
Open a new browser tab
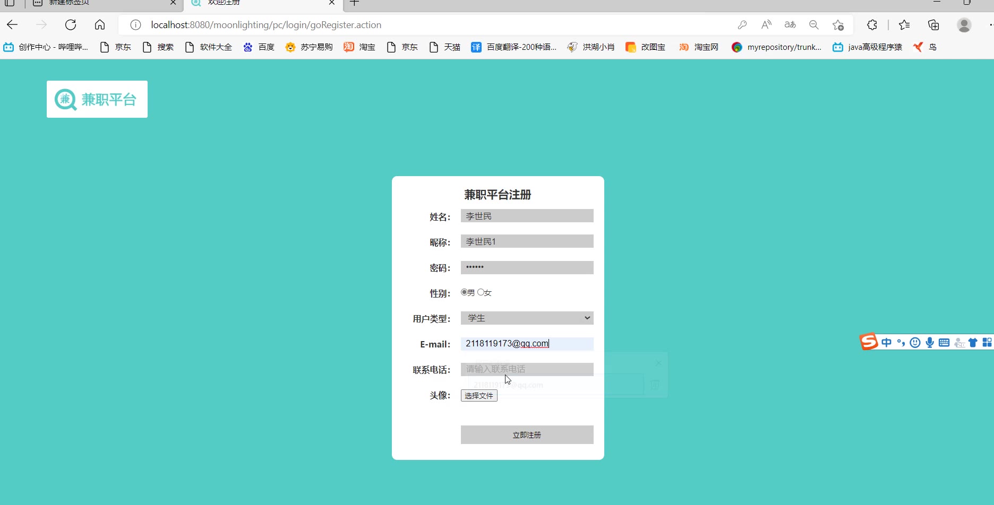[355, 3]
